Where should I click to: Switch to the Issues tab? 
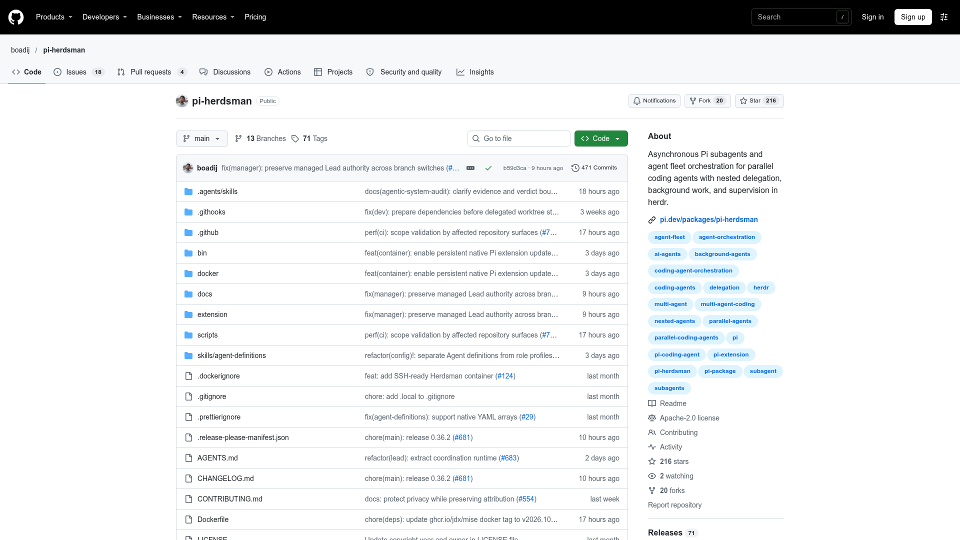[x=78, y=72]
